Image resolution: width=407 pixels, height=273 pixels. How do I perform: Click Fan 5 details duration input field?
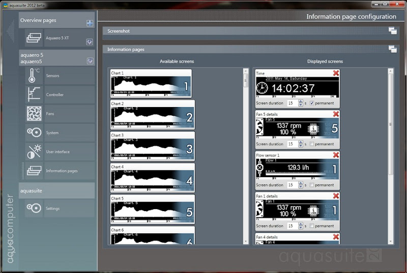click(293, 144)
